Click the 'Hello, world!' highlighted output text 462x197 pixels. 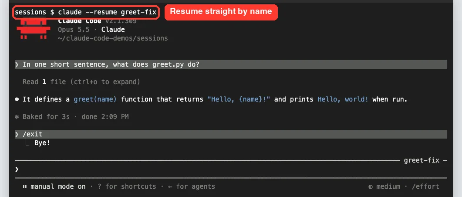[x=343, y=99]
